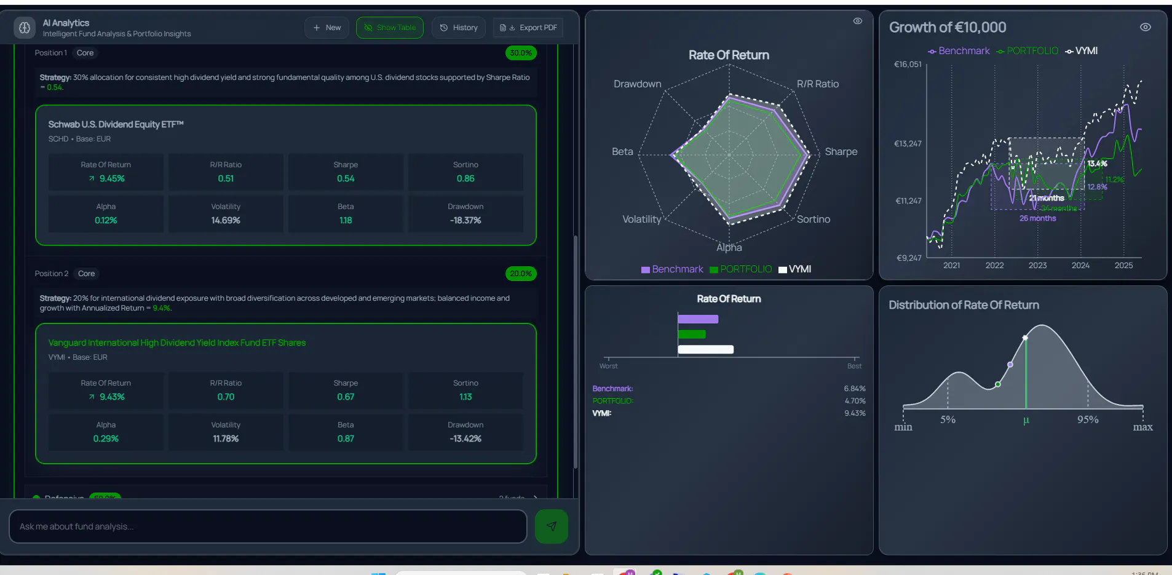Select the Drawdown axis label on radar chart
This screenshot has width=1172, height=575.
[x=638, y=84]
